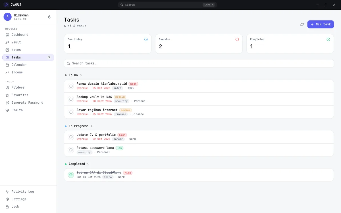
Task: Click the Due today card
Action: 108,44
